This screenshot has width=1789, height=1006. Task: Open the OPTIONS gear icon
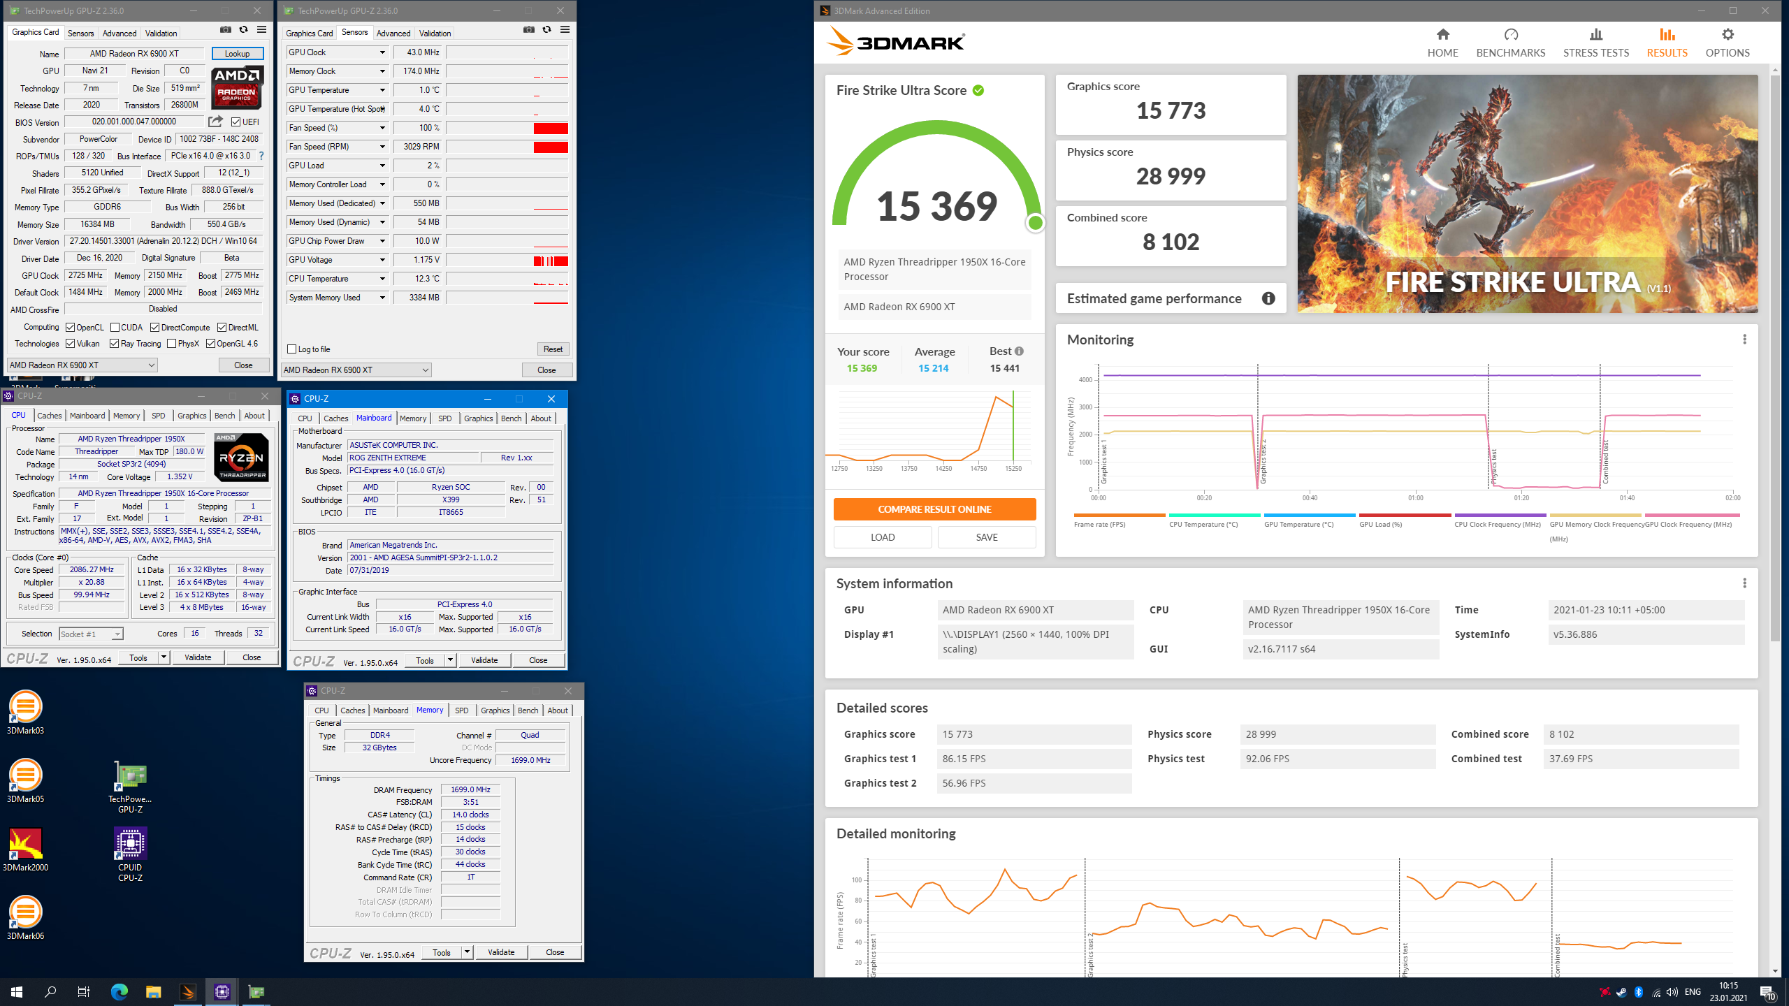coord(1728,34)
